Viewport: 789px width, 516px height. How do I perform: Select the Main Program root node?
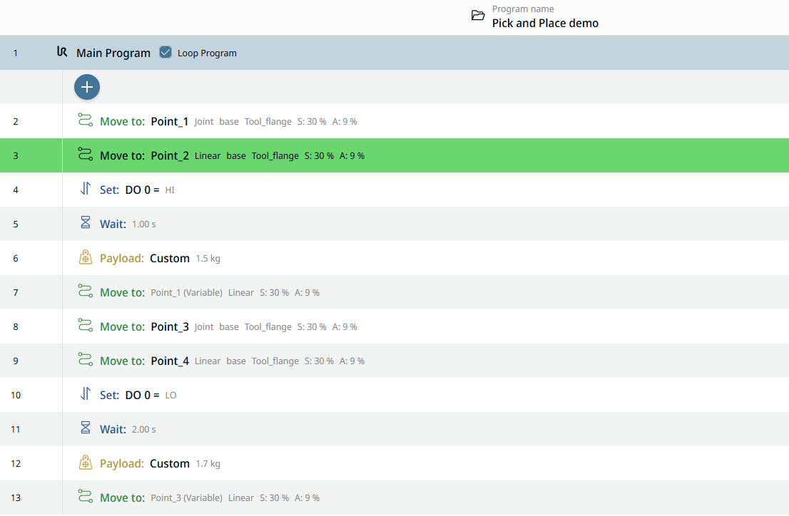point(113,53)
